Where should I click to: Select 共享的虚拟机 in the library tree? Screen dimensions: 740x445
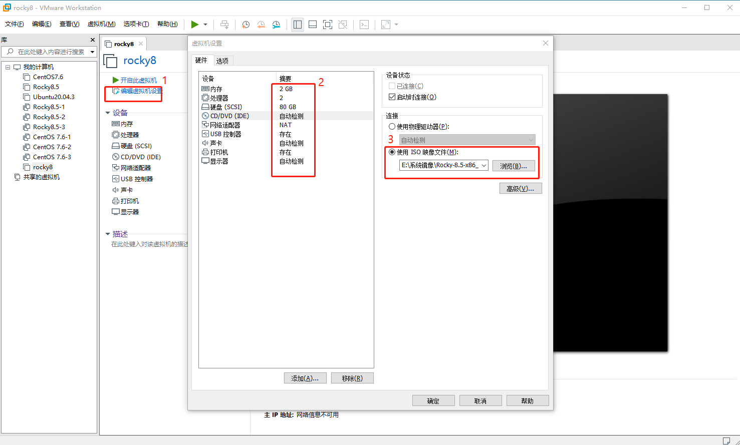point(41,177)
